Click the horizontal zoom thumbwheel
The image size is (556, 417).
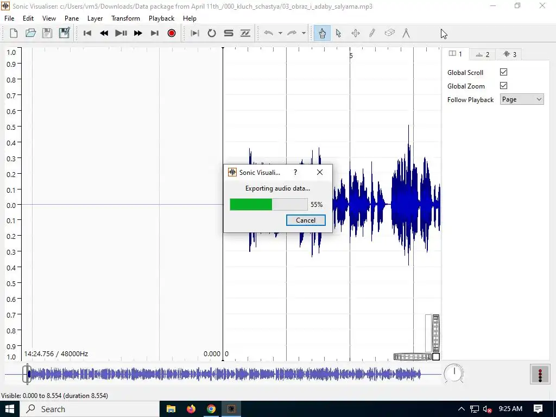[x=412, y=357]
